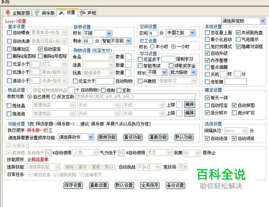Click the 撤消功能 button
This screenshot has width=269, height=207.
tap(107, 137)
